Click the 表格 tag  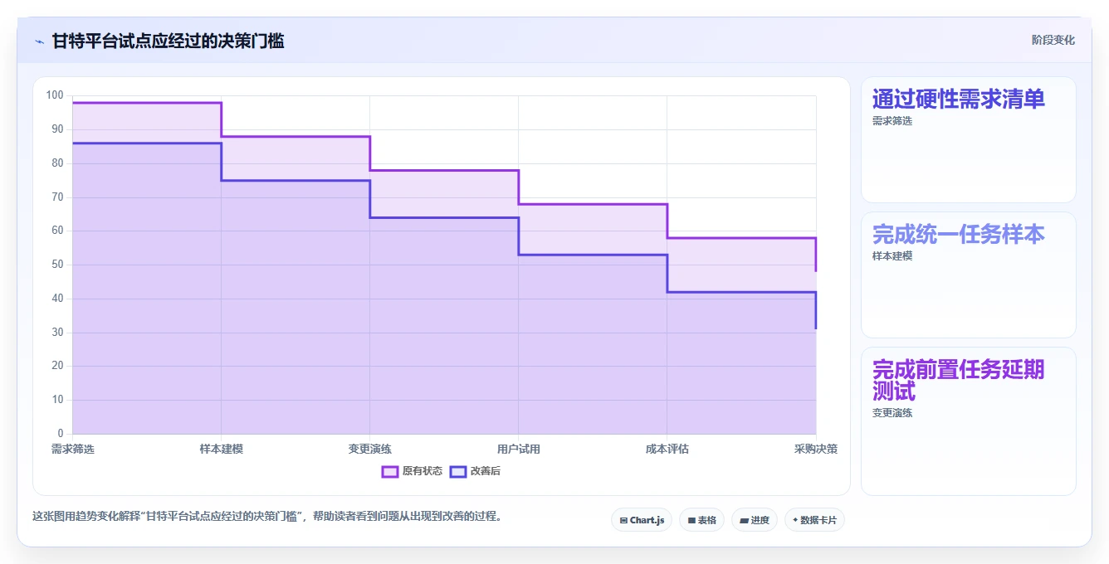(x=701, y=520)
